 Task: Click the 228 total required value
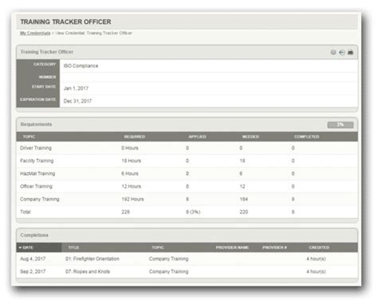(125, 212)
